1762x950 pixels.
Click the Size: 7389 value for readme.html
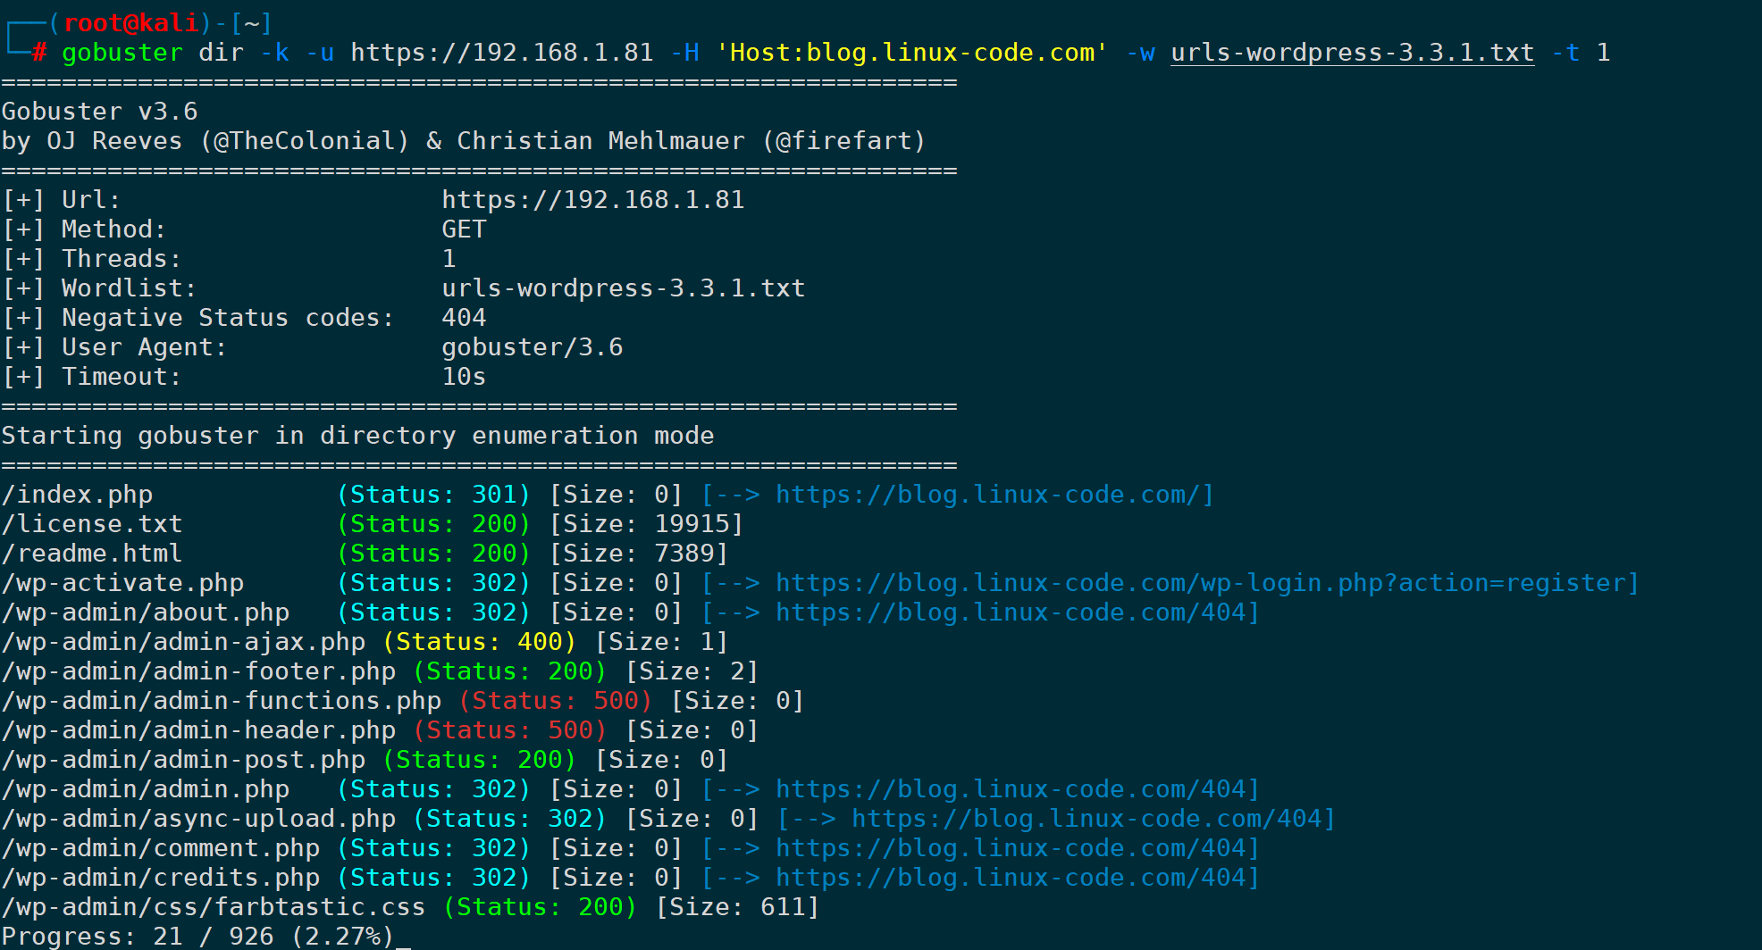640,554
